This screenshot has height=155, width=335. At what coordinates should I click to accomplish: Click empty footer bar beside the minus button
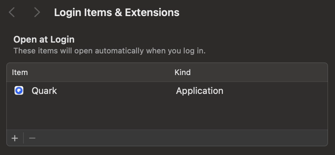(182, 138)
